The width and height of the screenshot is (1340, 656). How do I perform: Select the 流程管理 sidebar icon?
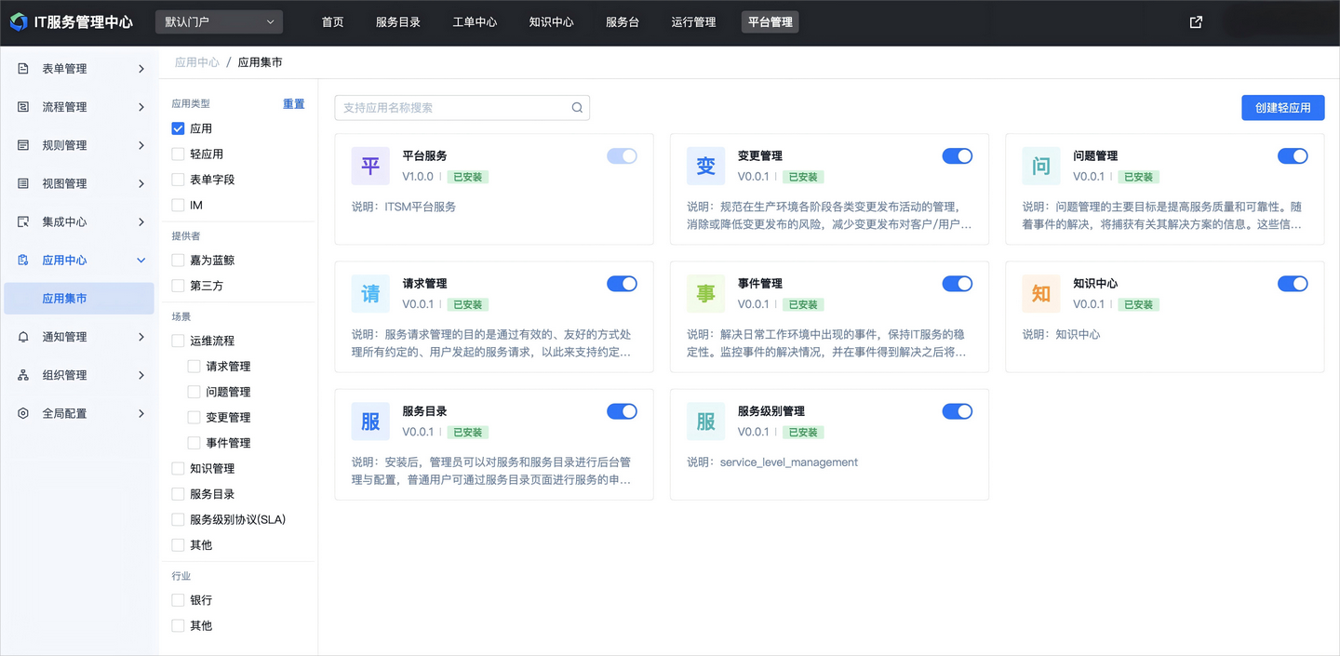[x=22, y=106]
